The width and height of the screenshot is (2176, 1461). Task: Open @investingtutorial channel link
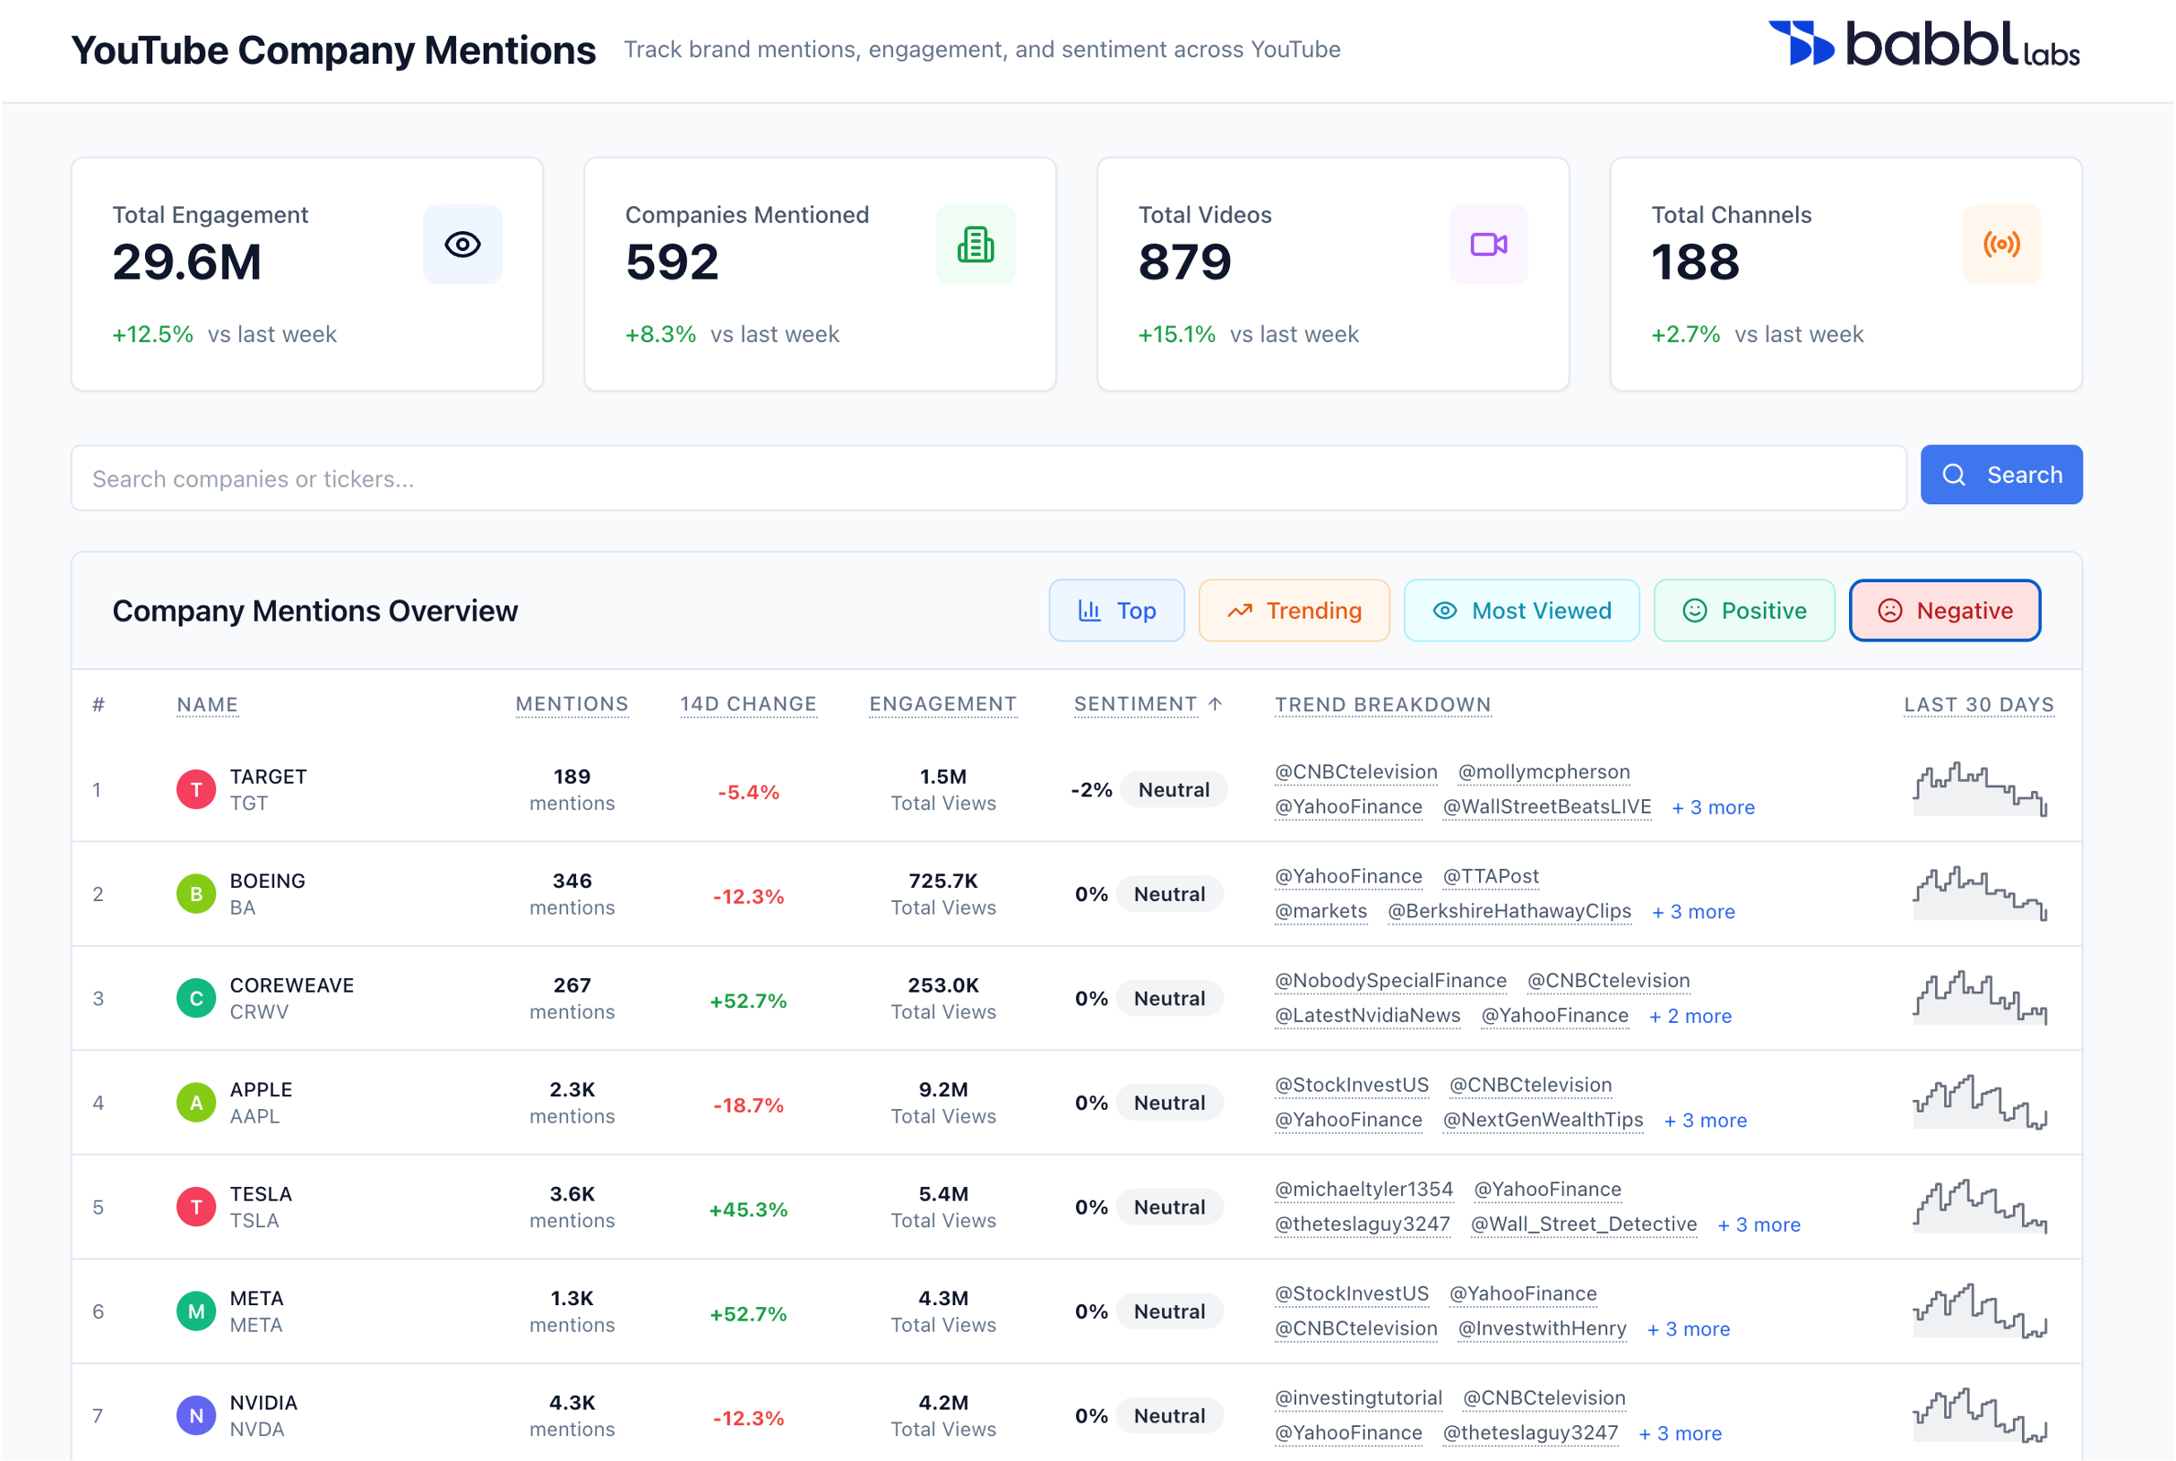point(1358,1398)
